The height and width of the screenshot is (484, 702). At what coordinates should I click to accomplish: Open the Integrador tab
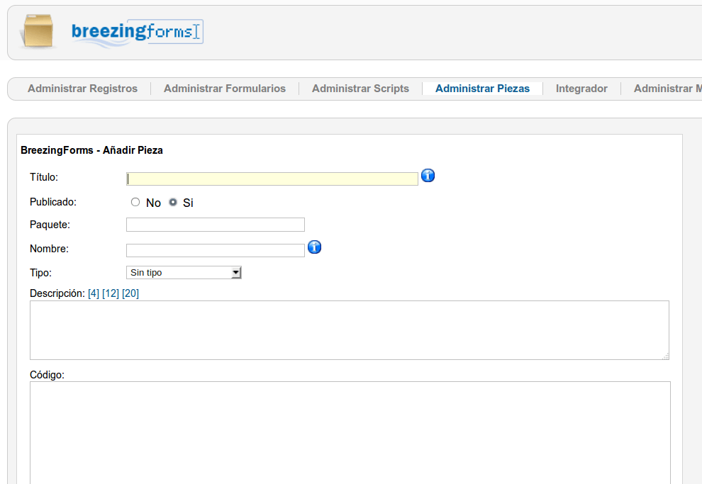(581, 89)
